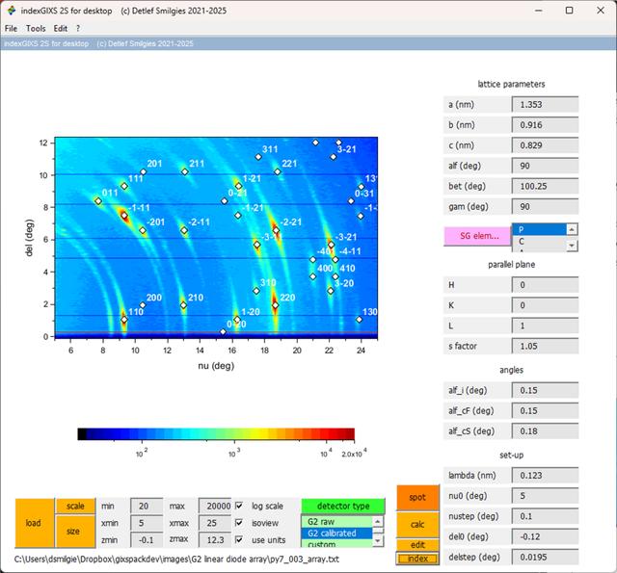This screenshot has width=617, height=573.
Task: Click the nustep (deg) input field
Action: tap(545, 516)
